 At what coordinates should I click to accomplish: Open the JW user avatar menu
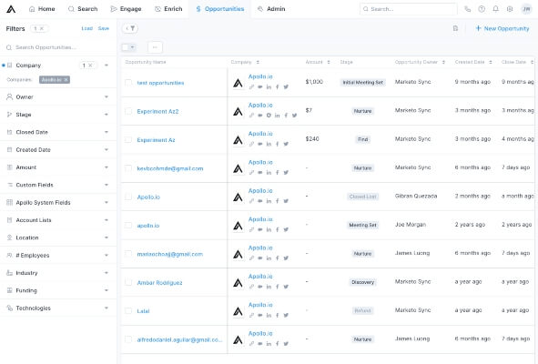[526, 9]
